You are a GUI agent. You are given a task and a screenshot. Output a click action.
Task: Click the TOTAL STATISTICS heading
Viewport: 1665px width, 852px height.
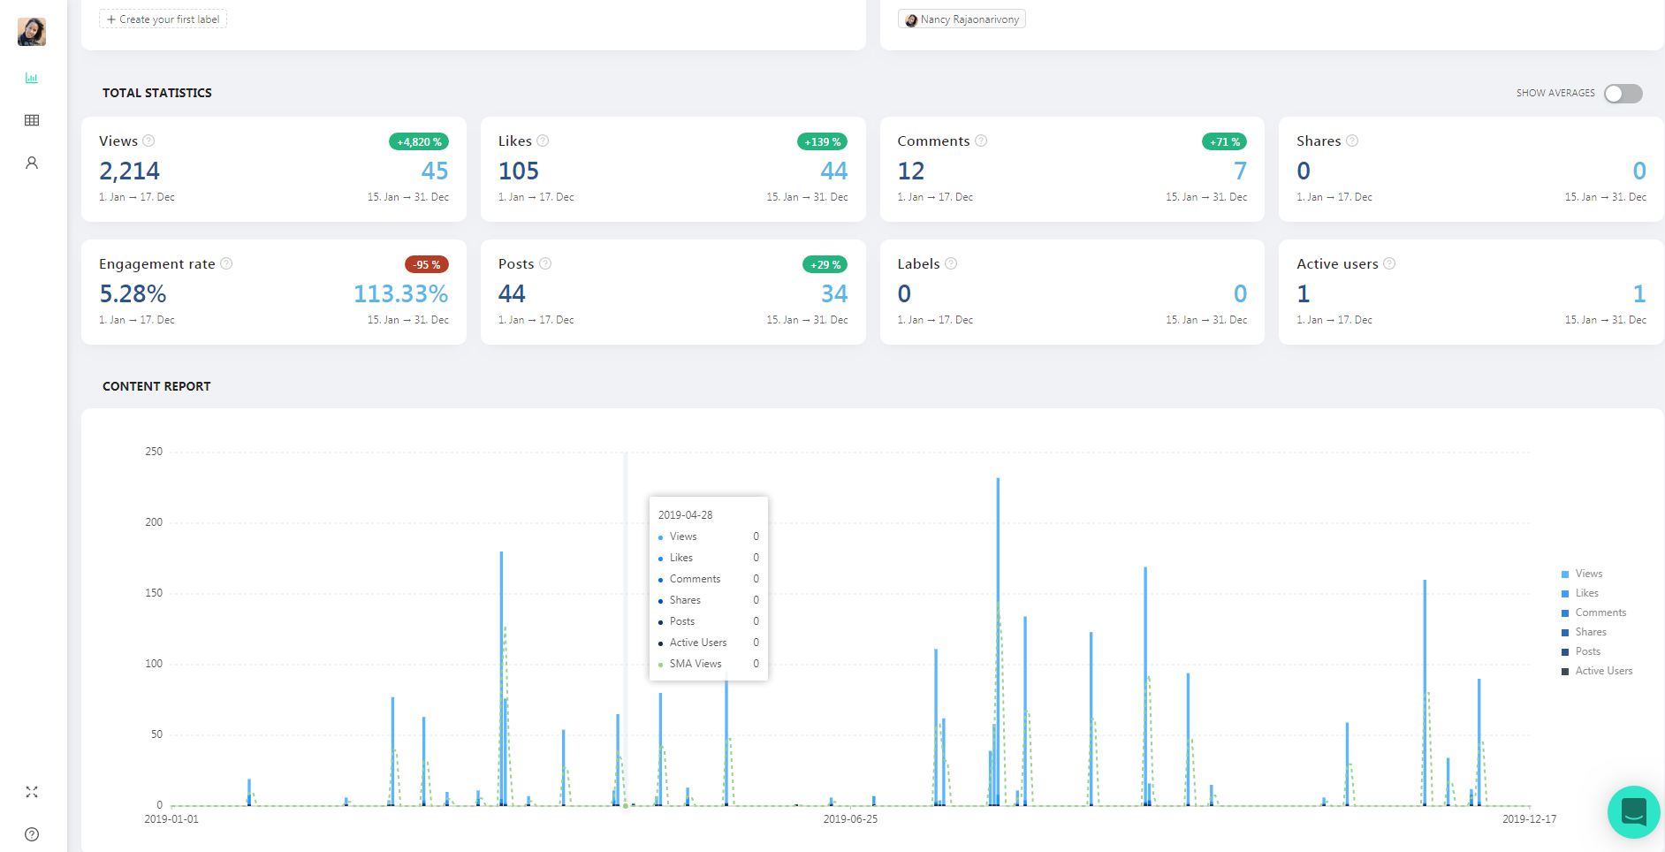(x=157, y=93)
